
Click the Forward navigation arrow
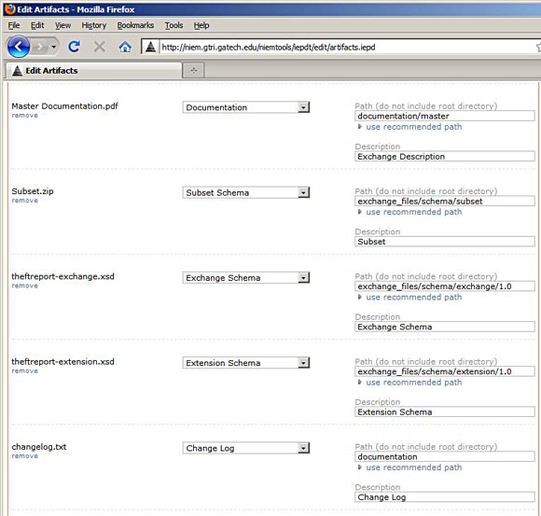coord(40,47)
